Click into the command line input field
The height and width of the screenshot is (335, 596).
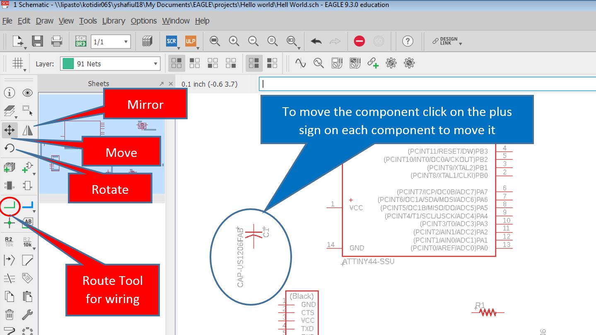tap(427, 84)
